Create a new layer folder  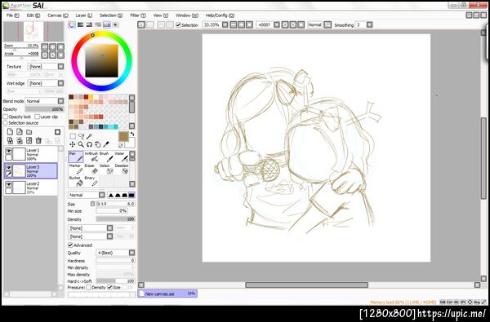(29, 132)
